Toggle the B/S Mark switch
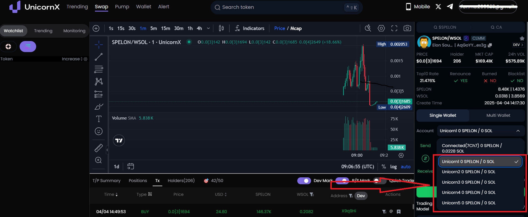Image resolution: width=528 pixels, height=217 pixels. tap(342, 181)
